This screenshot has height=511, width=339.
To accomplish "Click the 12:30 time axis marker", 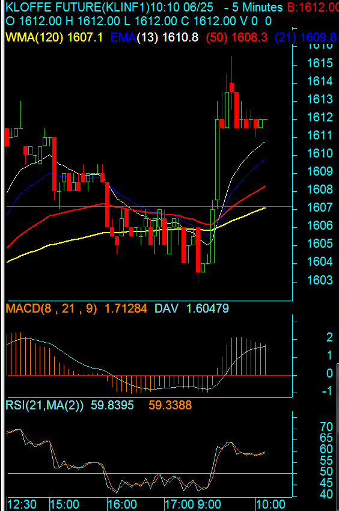I will [22, 504].
